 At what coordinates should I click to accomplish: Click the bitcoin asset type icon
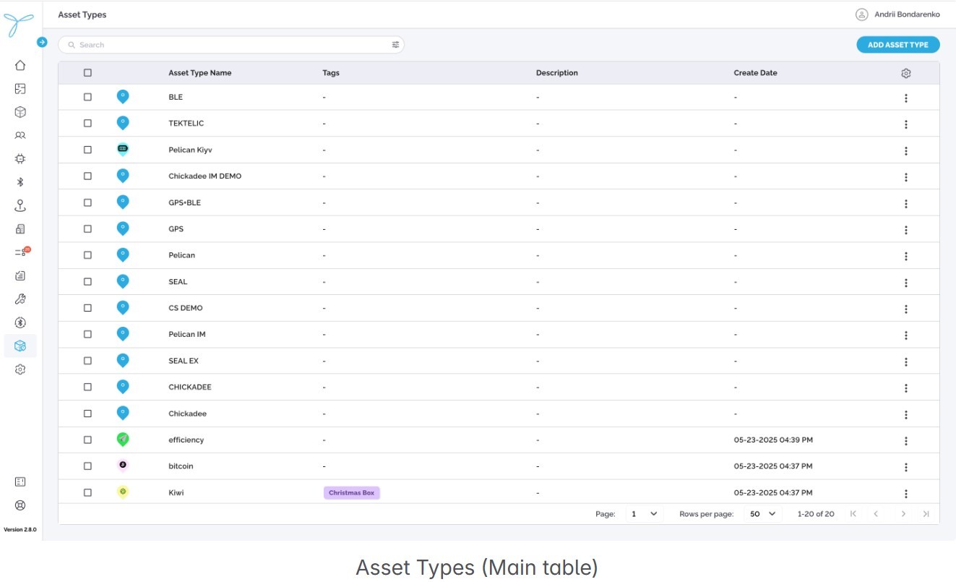pyautogui.click(x=123, y=466)
